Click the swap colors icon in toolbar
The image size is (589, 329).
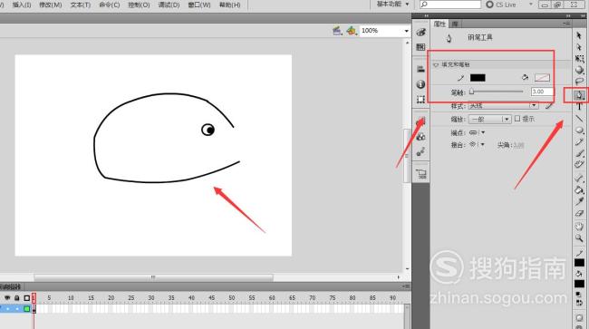click(579, 303)
